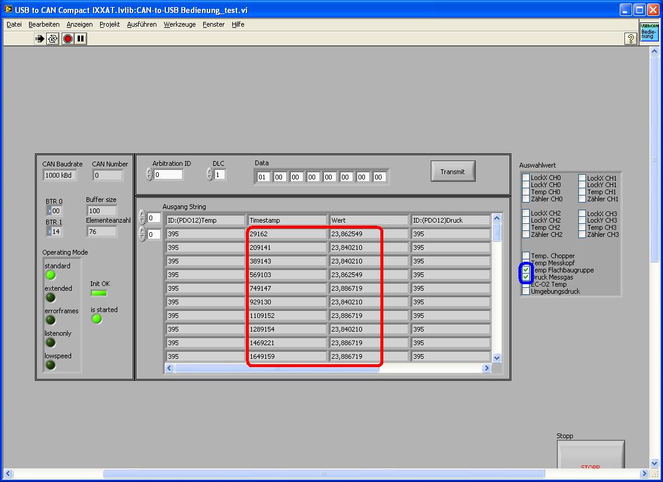Abort execution with the red stop icon
Image resolution: width=663 pixels, height=482 pixels.
68,39
